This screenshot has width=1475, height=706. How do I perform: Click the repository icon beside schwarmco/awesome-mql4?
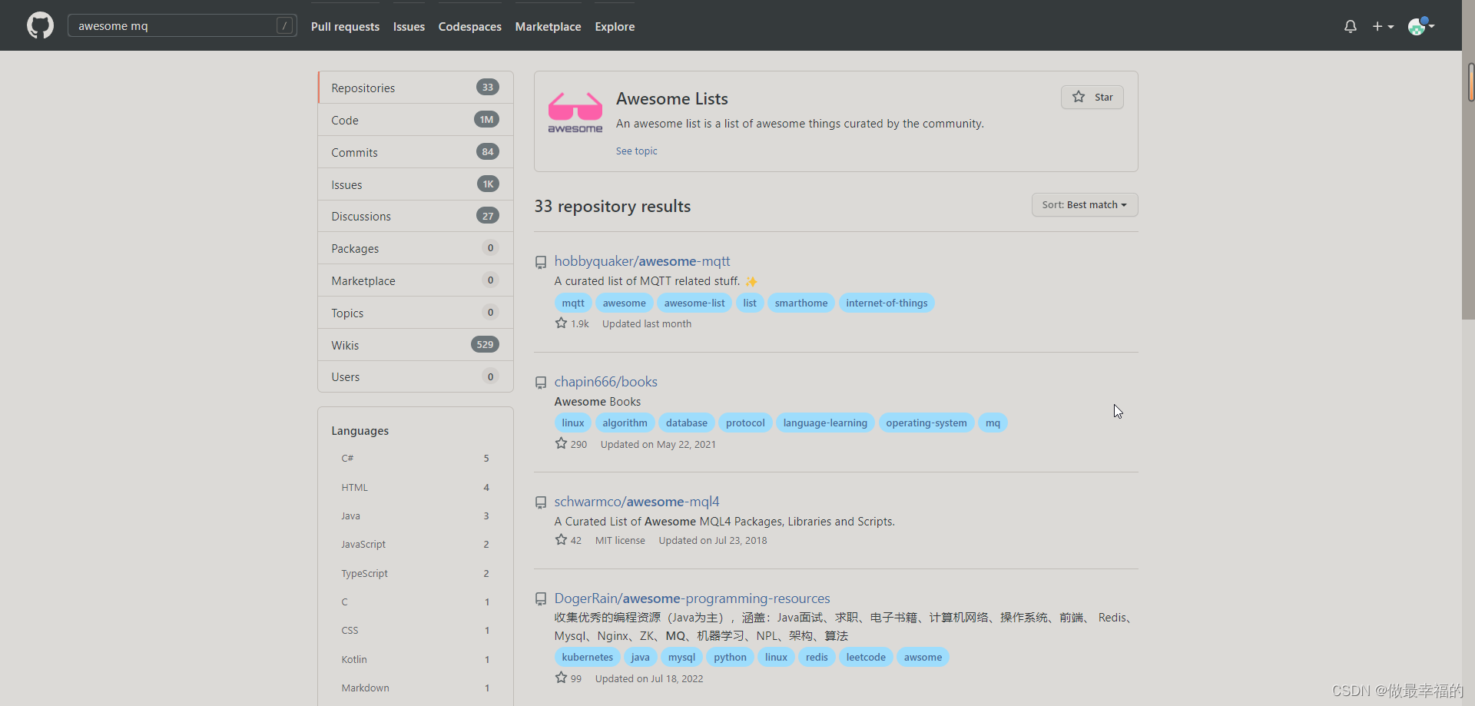[x=541, y=502]
